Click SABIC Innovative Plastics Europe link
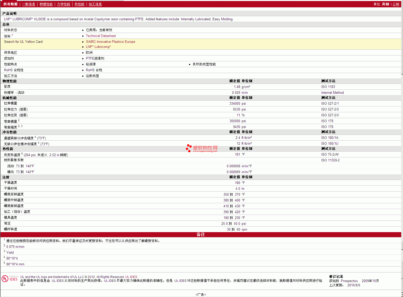The height and width of the screenshot is (297, 403). pyautogui.click(x=110, y=42)
